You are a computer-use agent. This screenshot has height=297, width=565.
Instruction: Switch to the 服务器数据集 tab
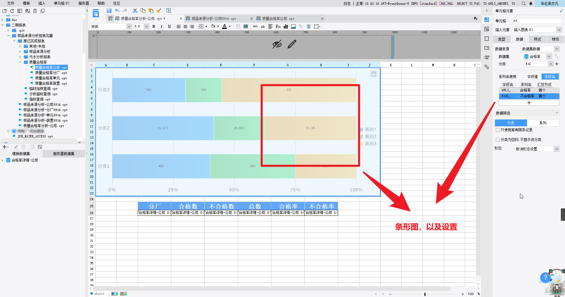click(64, 154)
